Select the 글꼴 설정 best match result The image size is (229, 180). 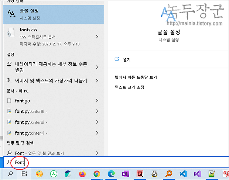point(54,14)
